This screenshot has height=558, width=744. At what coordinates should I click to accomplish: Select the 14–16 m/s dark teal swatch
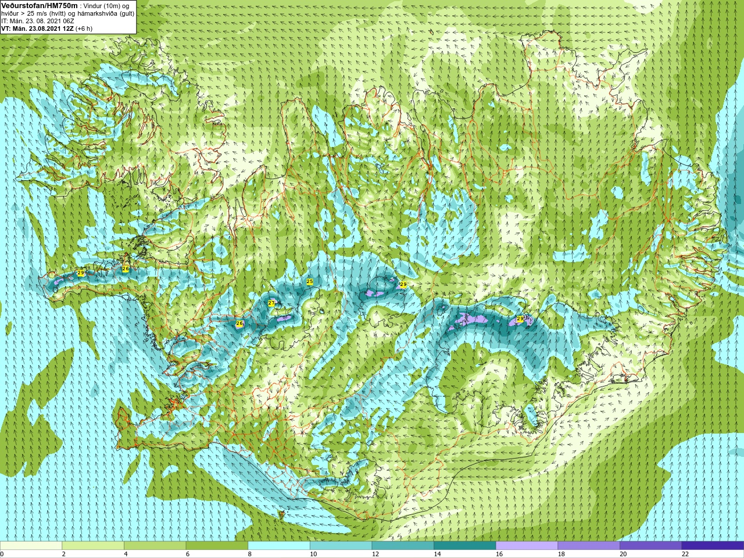465,546
